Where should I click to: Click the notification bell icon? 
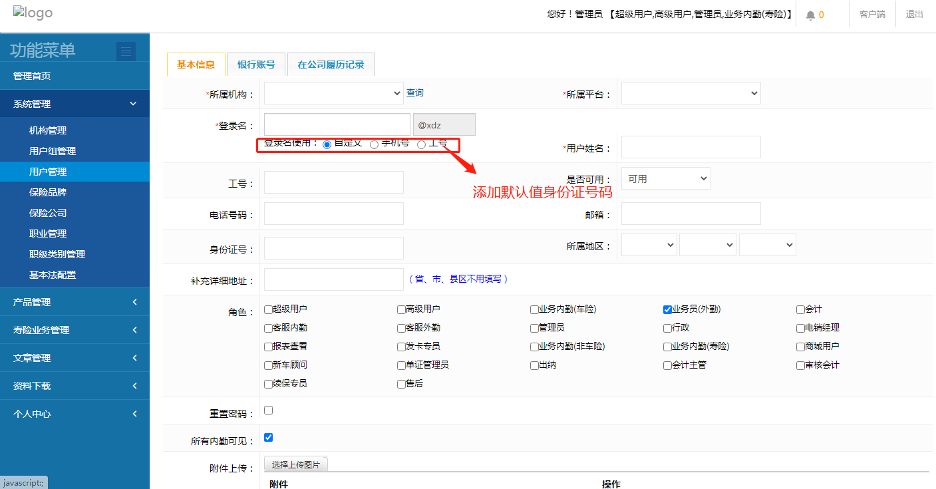pyautogui.click(x=810, y=15)
